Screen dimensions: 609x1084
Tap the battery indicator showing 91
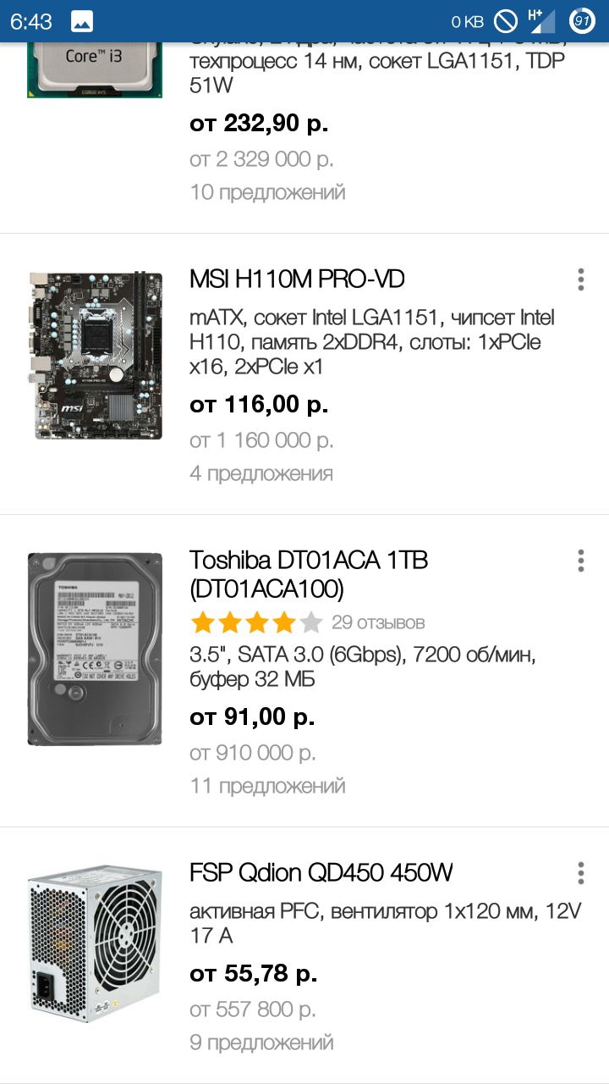coord(583,21)
